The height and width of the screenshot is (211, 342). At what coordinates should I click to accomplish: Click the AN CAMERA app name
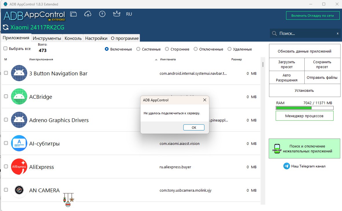click(x=45, y=190)
